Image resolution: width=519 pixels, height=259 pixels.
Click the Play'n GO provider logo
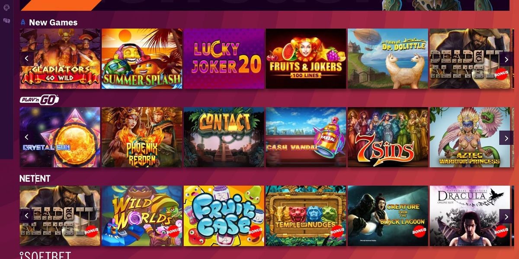39,100
